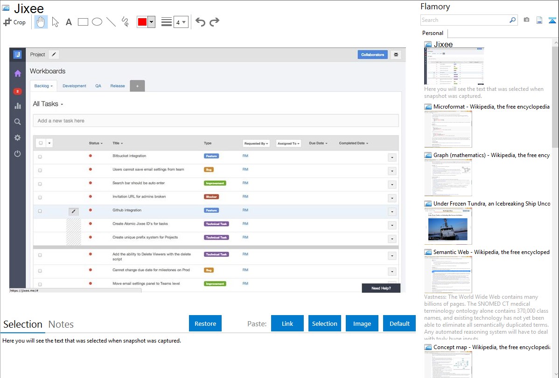Click the undo arrow
The width and height of the screenshot is (559, 378).
(200, 22)
